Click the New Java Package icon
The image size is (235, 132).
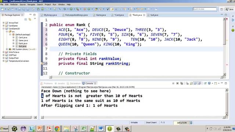click(85, 9)
